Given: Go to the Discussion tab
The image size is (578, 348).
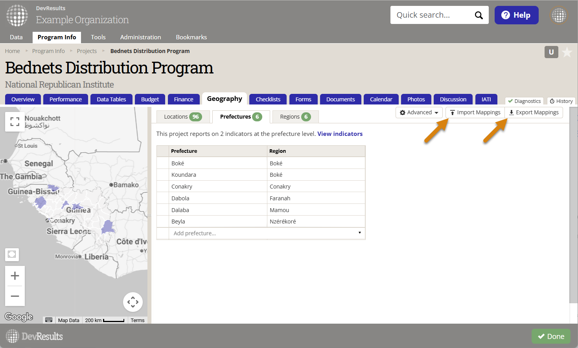Looking at the screenshot, I should pos(453,99).
